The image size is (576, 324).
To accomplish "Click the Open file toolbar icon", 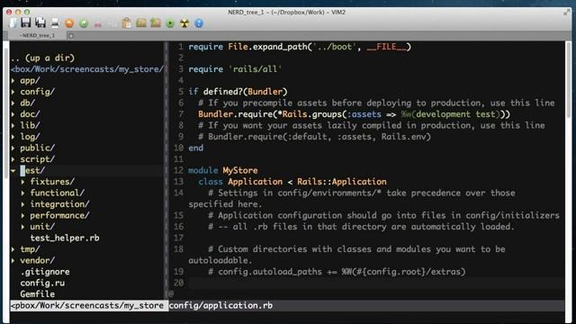I will 13,22.
